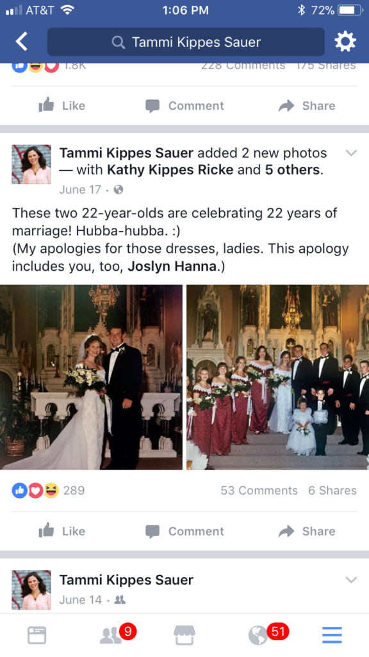Viewport: 369px width, 657px height.
Task: Open the wedding party group photo
Action: (x=278, y=377)
